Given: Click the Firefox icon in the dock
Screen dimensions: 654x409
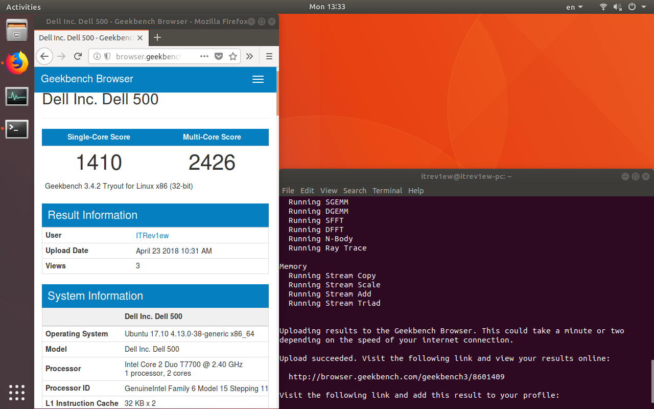Looking at the screenshot, I should click(17, 63).
